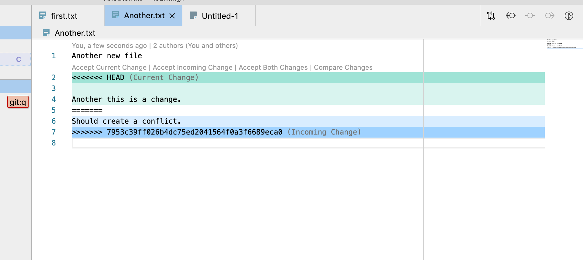Image resolution: width=583 pixels, height=260 pixels.
Task: Open the Untitled-1 tab
Action: (x=220, y=16)
